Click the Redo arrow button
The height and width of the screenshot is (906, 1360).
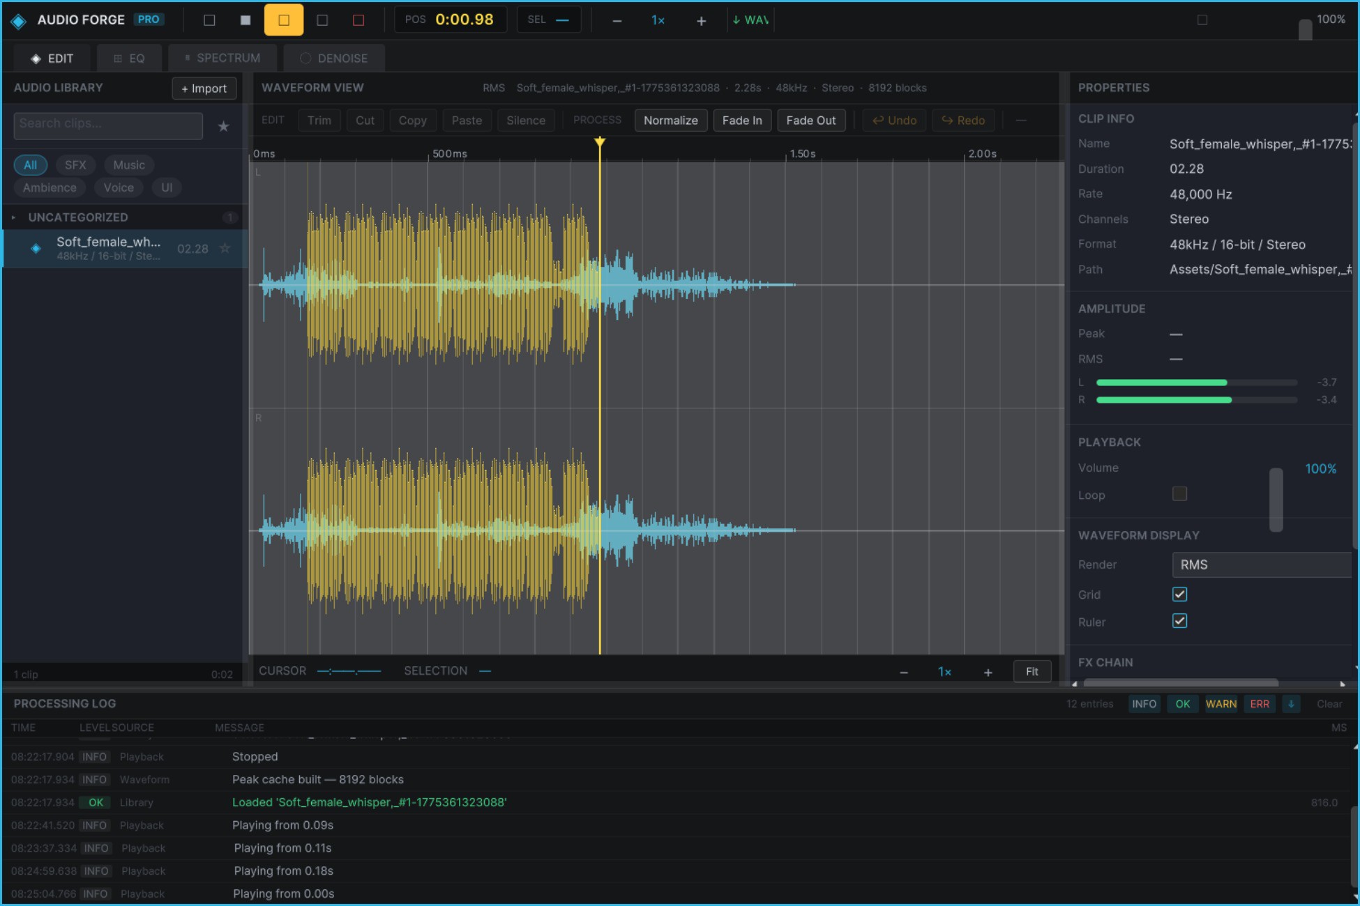pos(963,121)
